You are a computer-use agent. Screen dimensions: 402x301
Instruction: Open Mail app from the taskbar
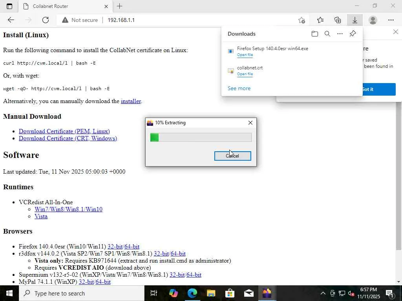point(249,293)
